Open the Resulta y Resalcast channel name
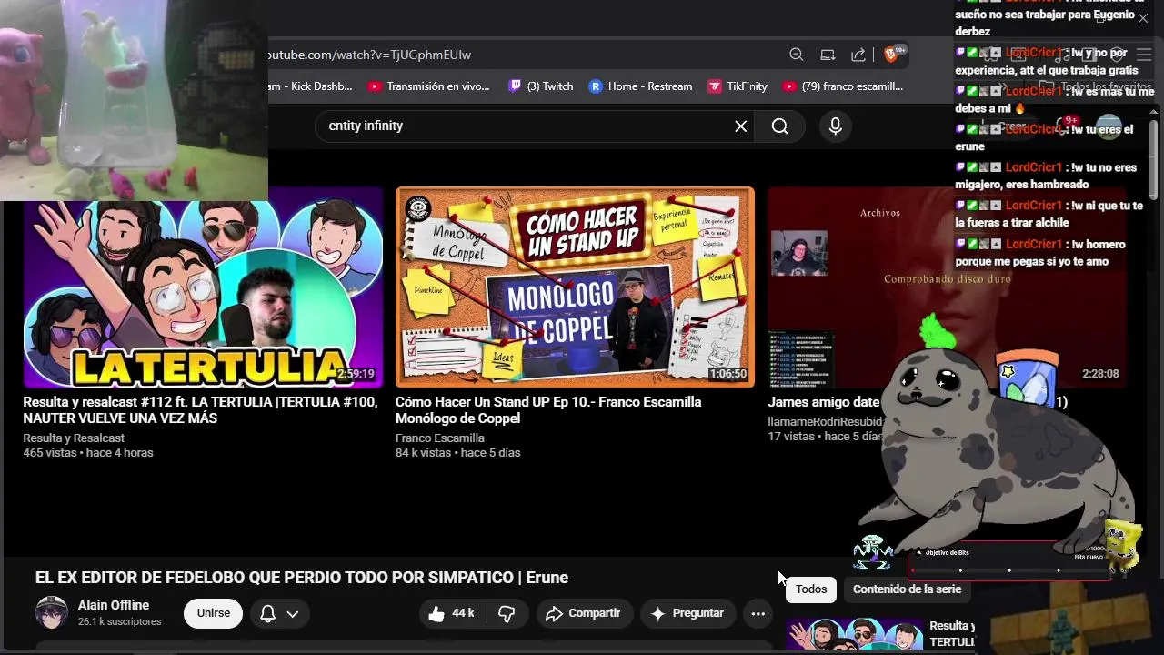This screenshot has width=1164, height=655. 74,438
